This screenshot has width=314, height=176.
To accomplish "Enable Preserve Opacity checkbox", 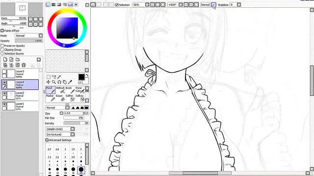I will click(2, 45).
